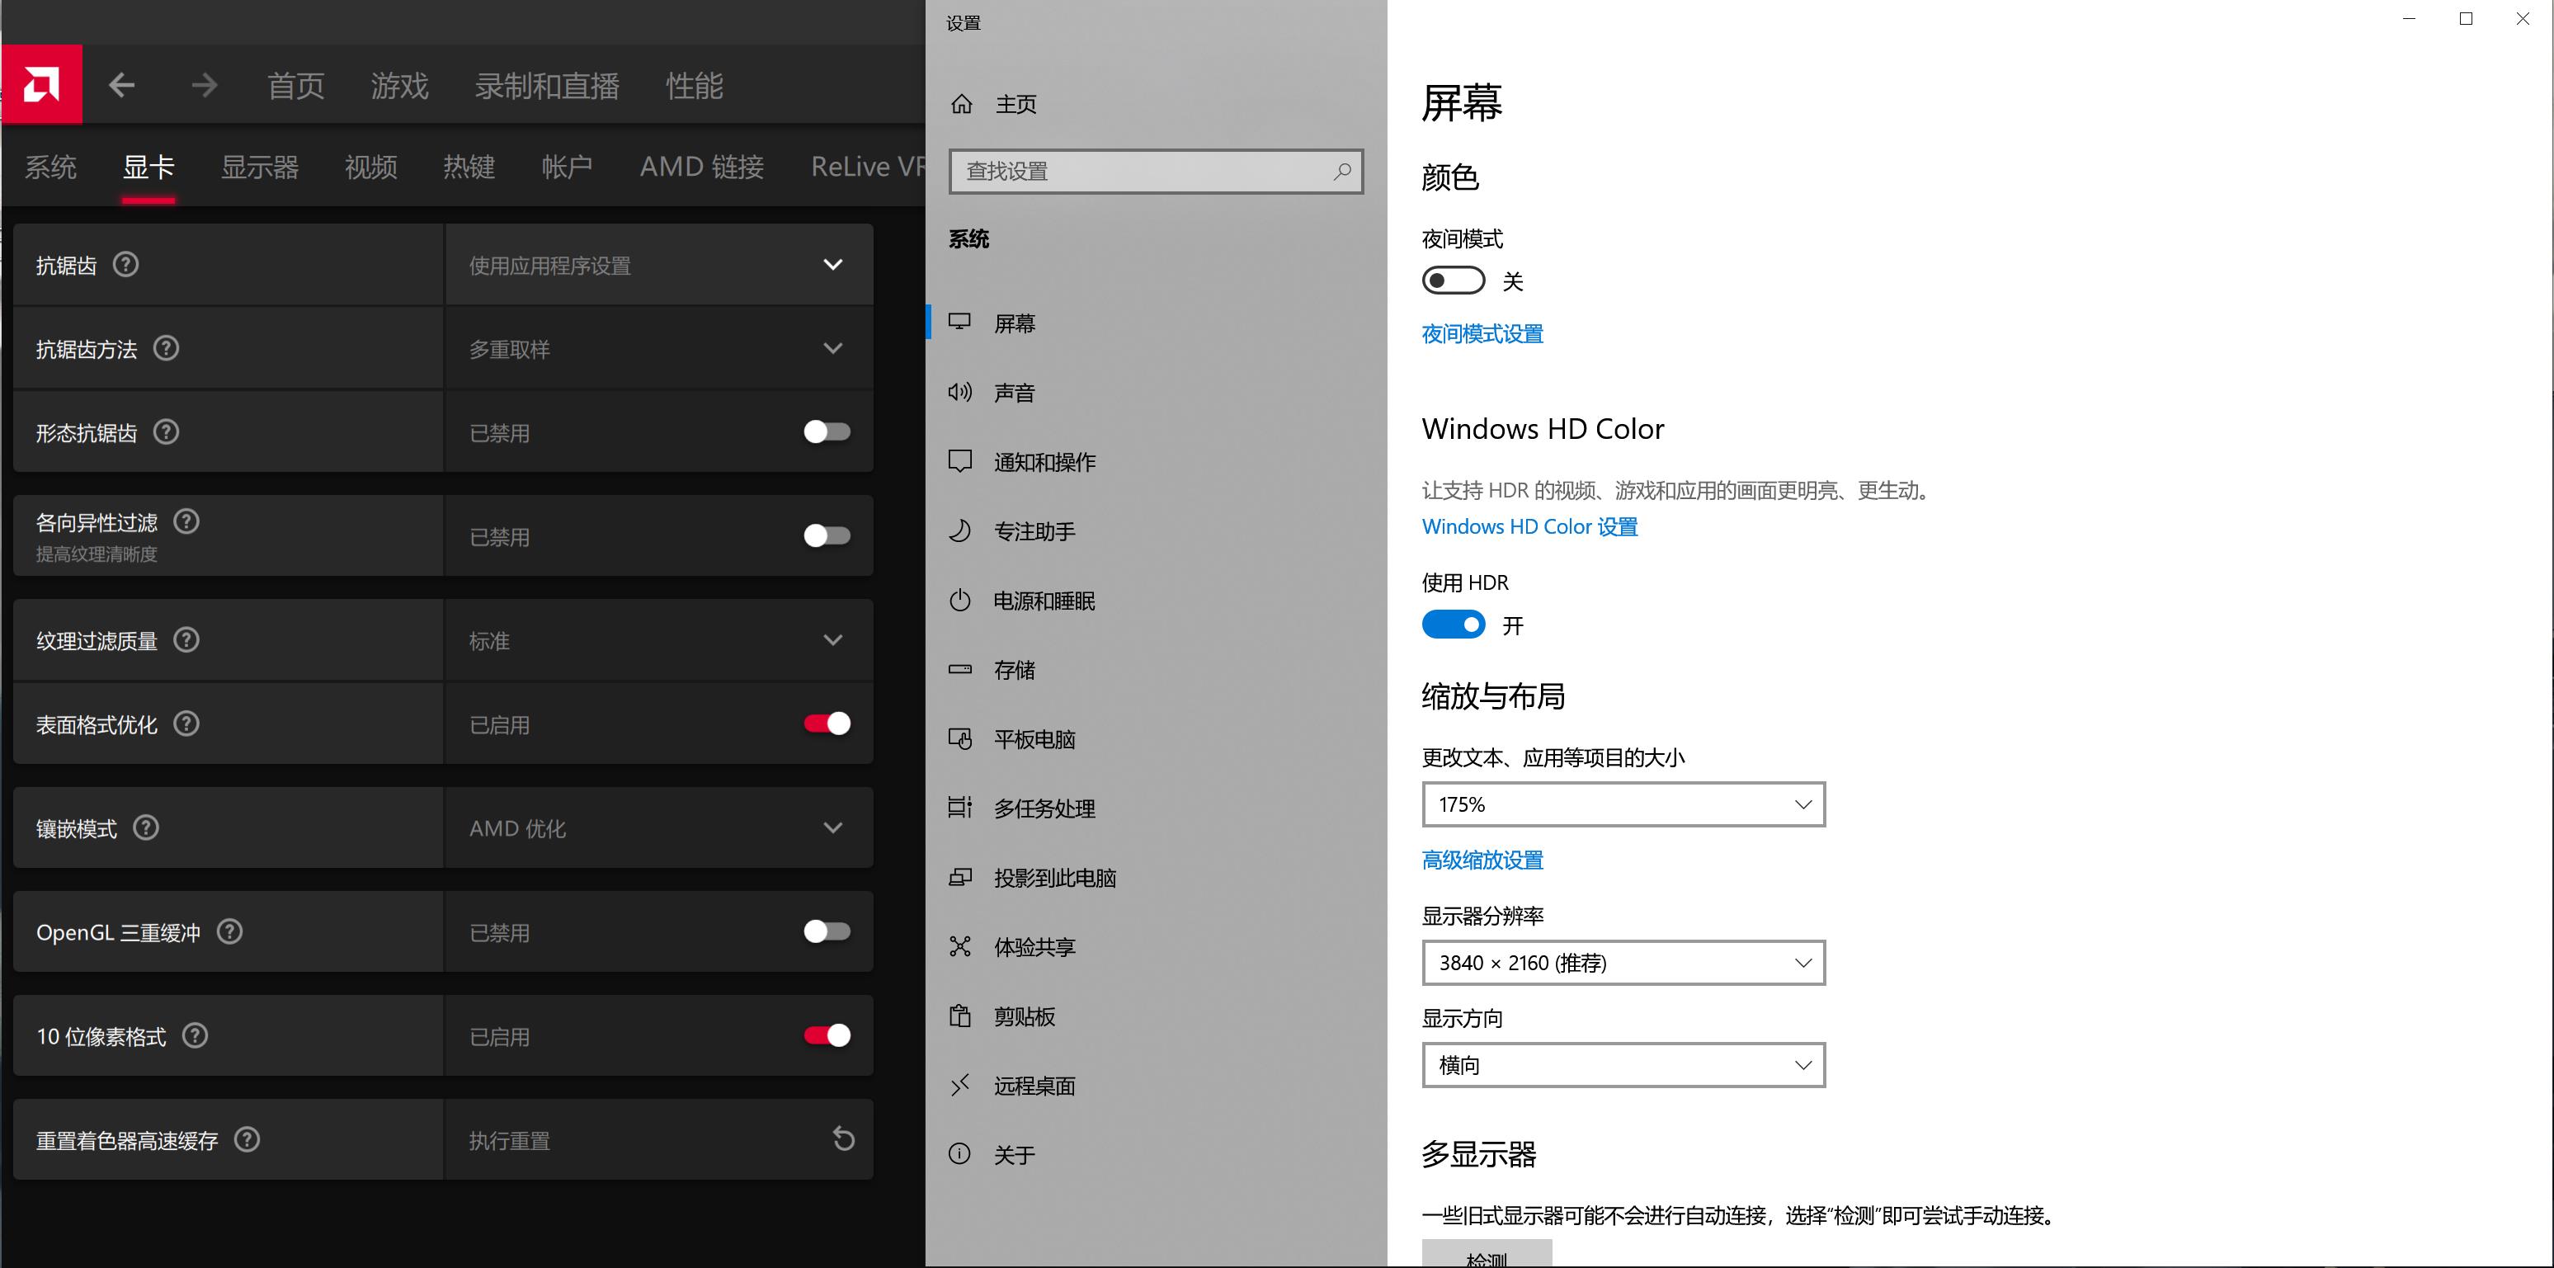2554x1268 pixels.
Task: Go to 主页 in Settings sidebar
Action: tap(1015, 104)
